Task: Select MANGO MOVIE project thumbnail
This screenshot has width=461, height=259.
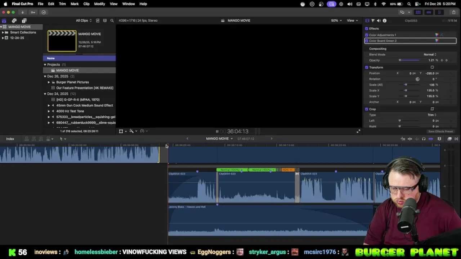Action: click(x=62, y=41)
